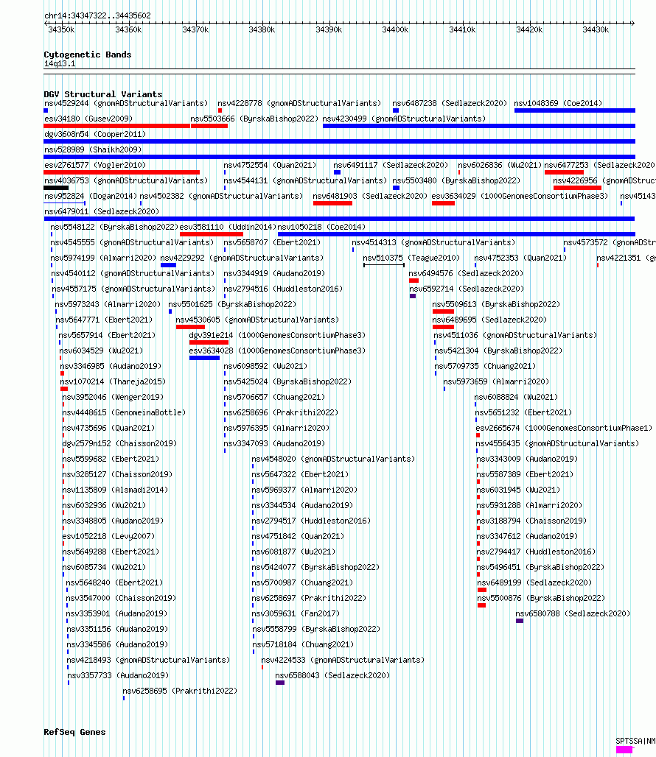The width and height of the screenshot is (656, 757).
Task: Open nsv4514313 gnomAD variant label
Action: point(433,242)
